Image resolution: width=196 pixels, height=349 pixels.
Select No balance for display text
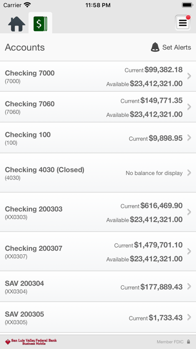click(x=154, y=173)
